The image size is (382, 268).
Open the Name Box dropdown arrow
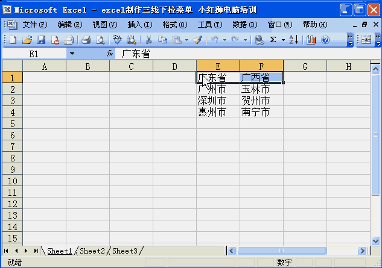pos(72,54)
